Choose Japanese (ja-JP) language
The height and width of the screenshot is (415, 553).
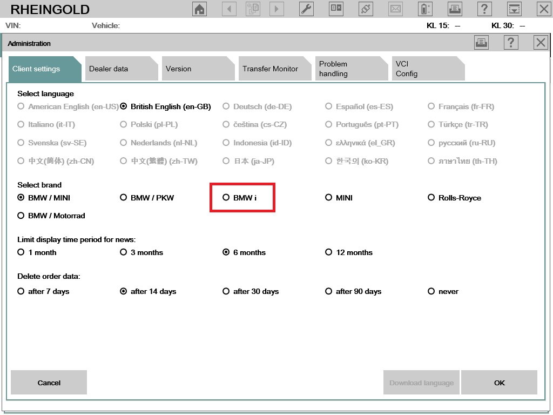(248, 161)
